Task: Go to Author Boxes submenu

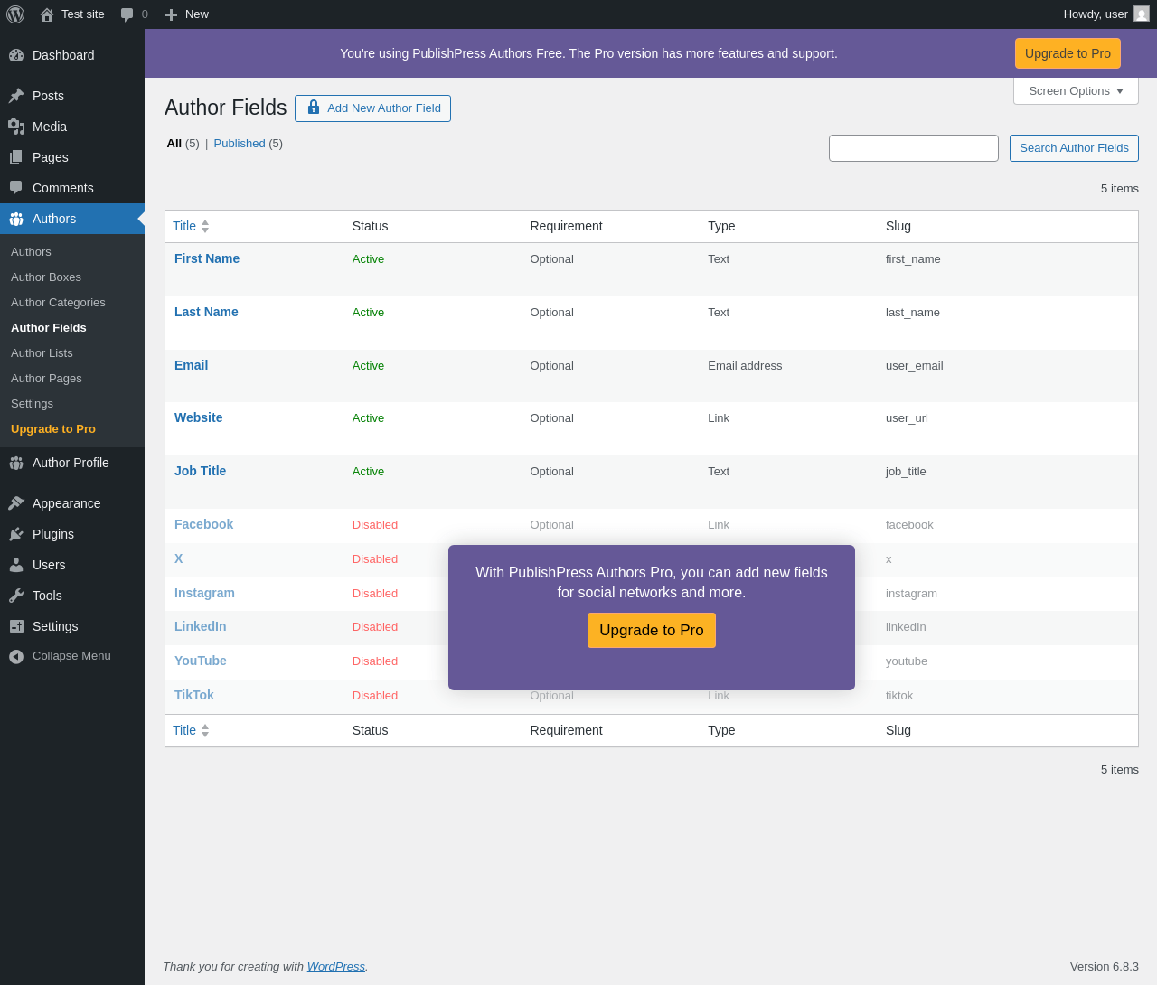Action: pyautogui.click(x=46, y=277)
